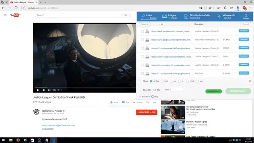The image size is (254, 143).
Task: Check the 170KB googlevideo row checkbox
Action: pos(142,48)
